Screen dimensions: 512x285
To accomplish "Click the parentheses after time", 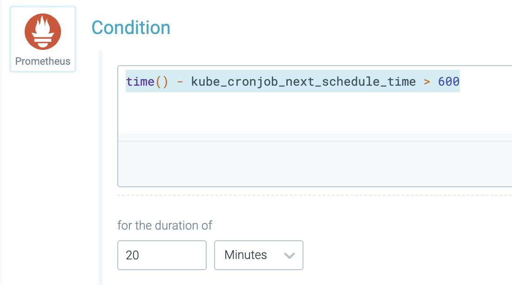I will 162,82.
